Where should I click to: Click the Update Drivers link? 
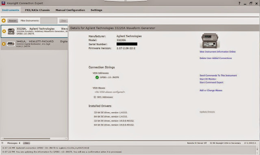(x=207, y=112)
